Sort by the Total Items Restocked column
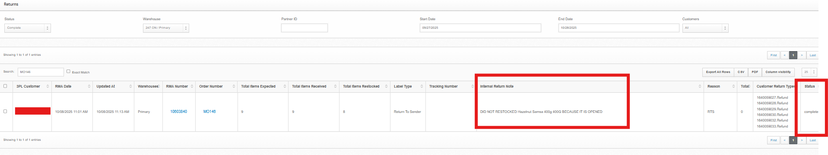 365,86
